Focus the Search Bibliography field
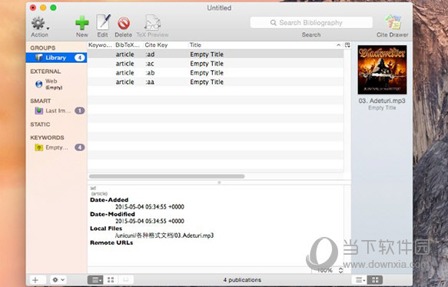Viewport: 448px width, 287px height. click(x=311, y=22)
